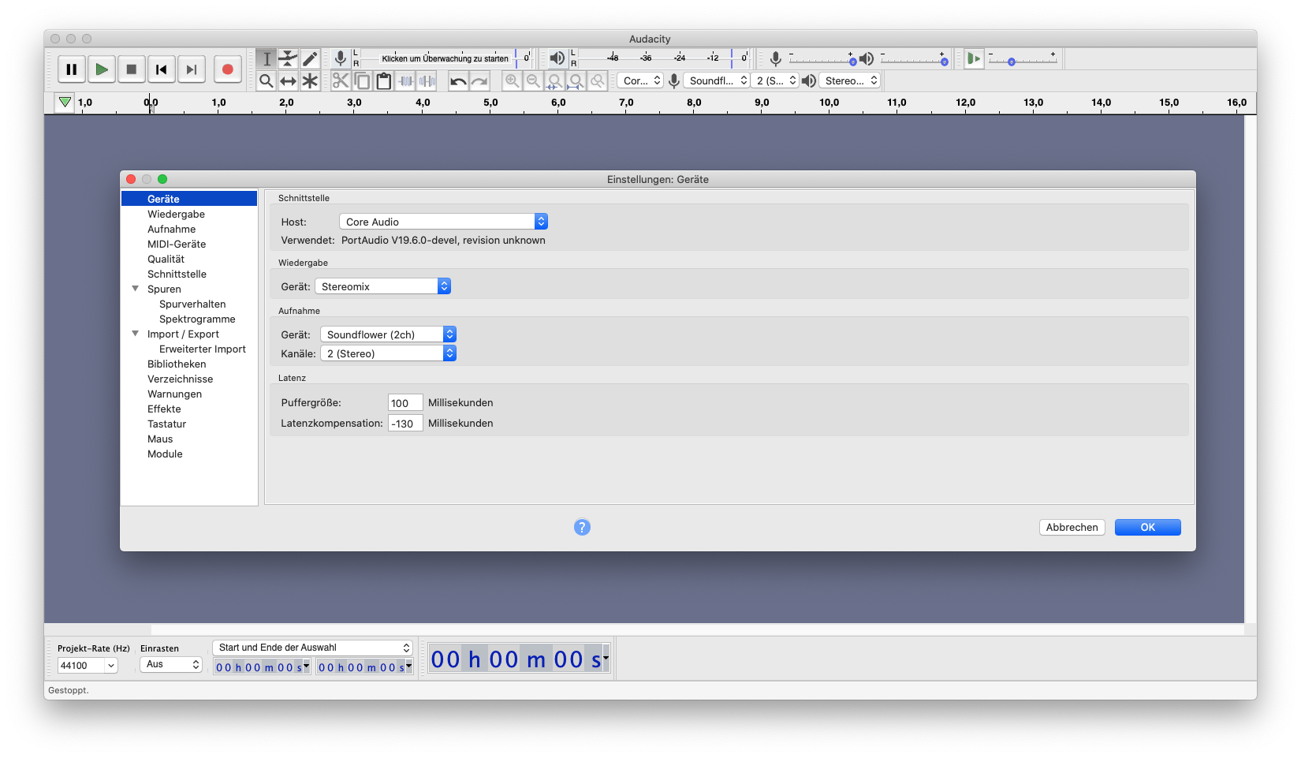Viewport: 1301px width, 758px height.
Task: Click the Zoom Toggle icon
Action: click(598, 80)
